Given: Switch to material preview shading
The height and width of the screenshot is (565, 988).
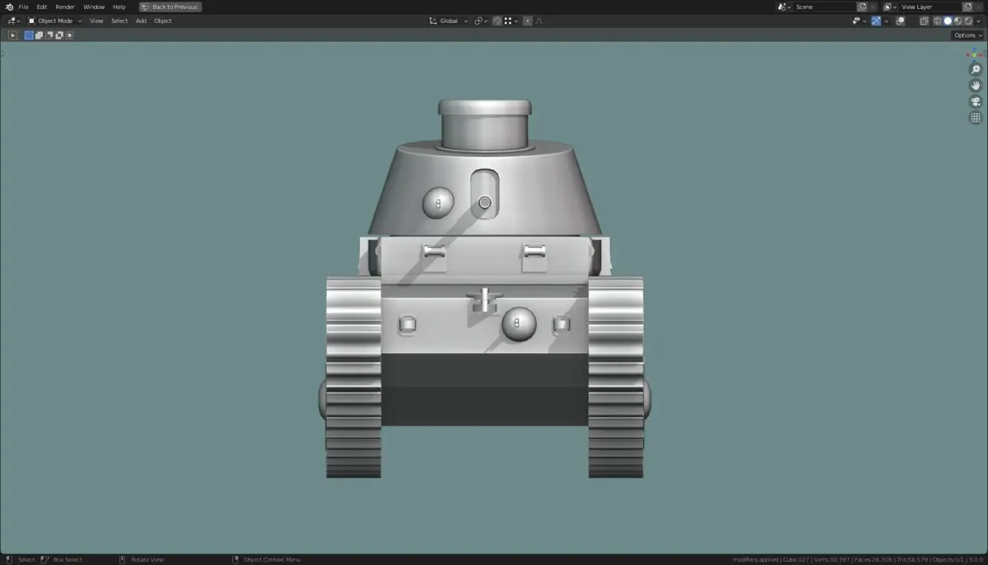Looking at the screenshot, I should point(958,21).
